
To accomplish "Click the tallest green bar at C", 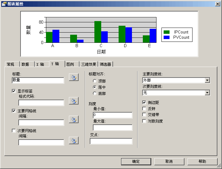I will [98, 32].
